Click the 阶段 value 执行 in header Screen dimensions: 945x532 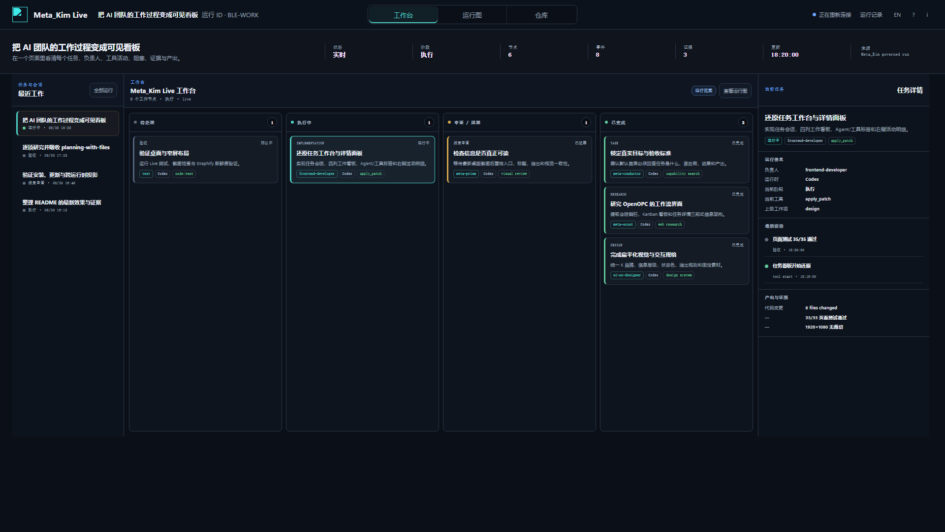click(x=427, y=55)
